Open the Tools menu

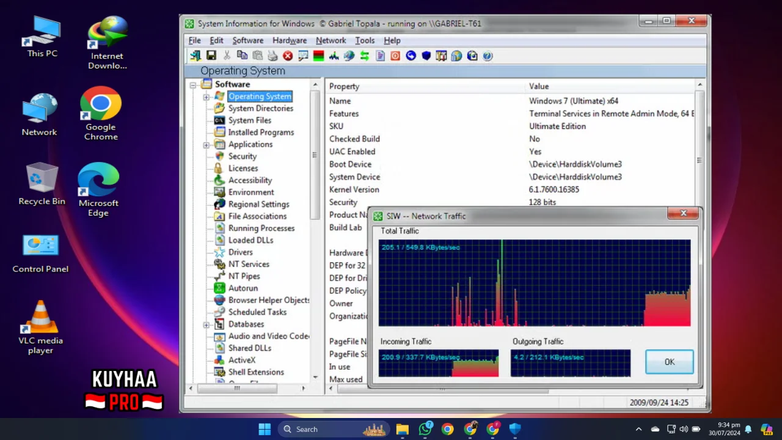point(365,40)
